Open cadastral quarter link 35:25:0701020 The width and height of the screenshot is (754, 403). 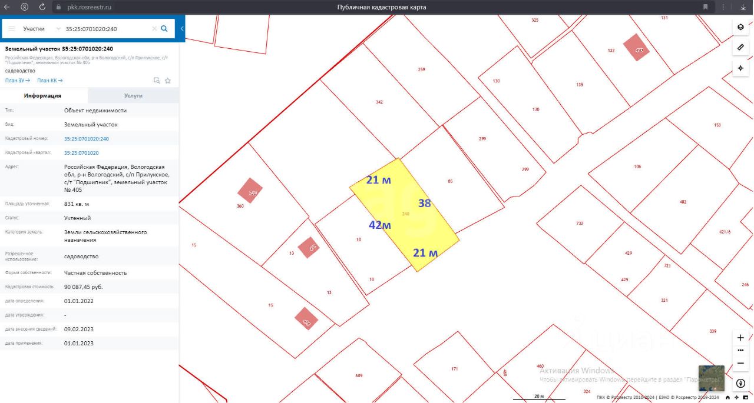pos(81,153)
